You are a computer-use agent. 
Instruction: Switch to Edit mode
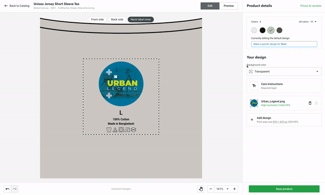coord(210,6)
